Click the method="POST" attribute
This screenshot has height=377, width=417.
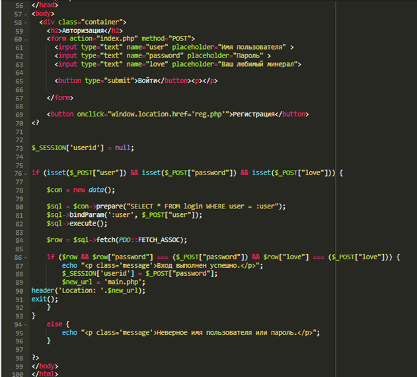pyautogui.click(x=167, y=38)
